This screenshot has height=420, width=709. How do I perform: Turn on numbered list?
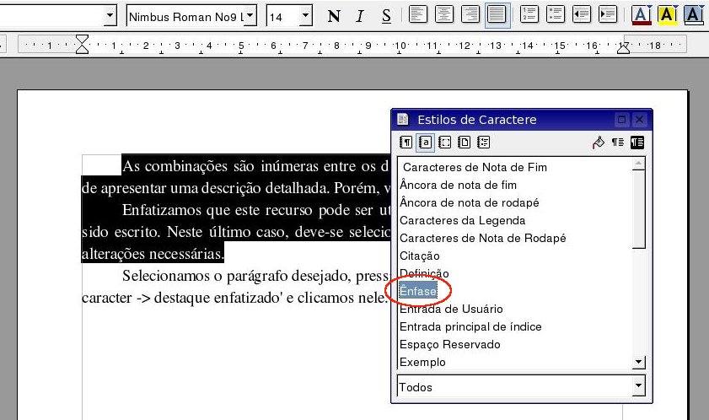529,15
